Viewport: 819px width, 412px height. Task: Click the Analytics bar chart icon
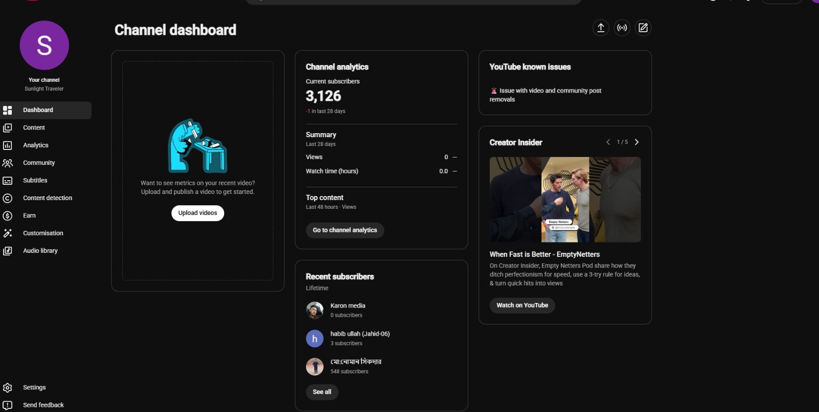[8, 145]
